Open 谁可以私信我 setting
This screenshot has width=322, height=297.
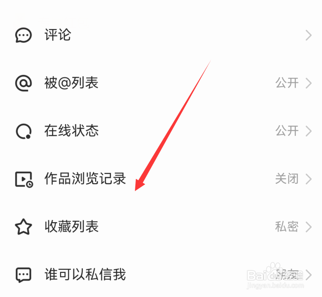(x=161, y=275)
